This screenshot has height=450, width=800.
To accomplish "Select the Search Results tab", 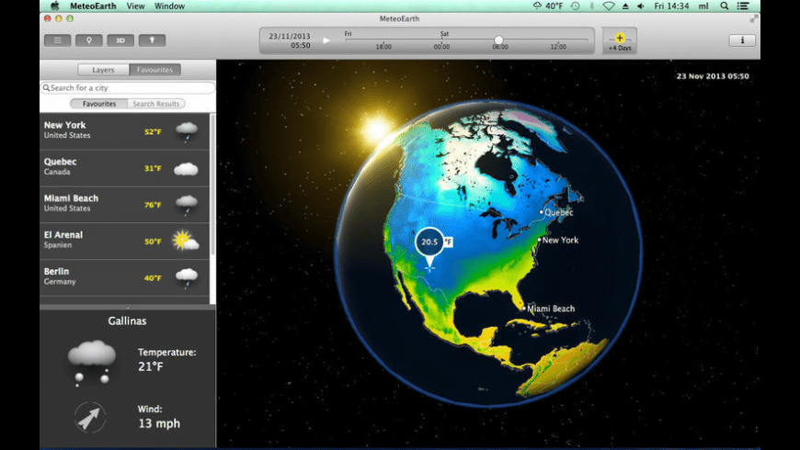I will click(156, 104).
